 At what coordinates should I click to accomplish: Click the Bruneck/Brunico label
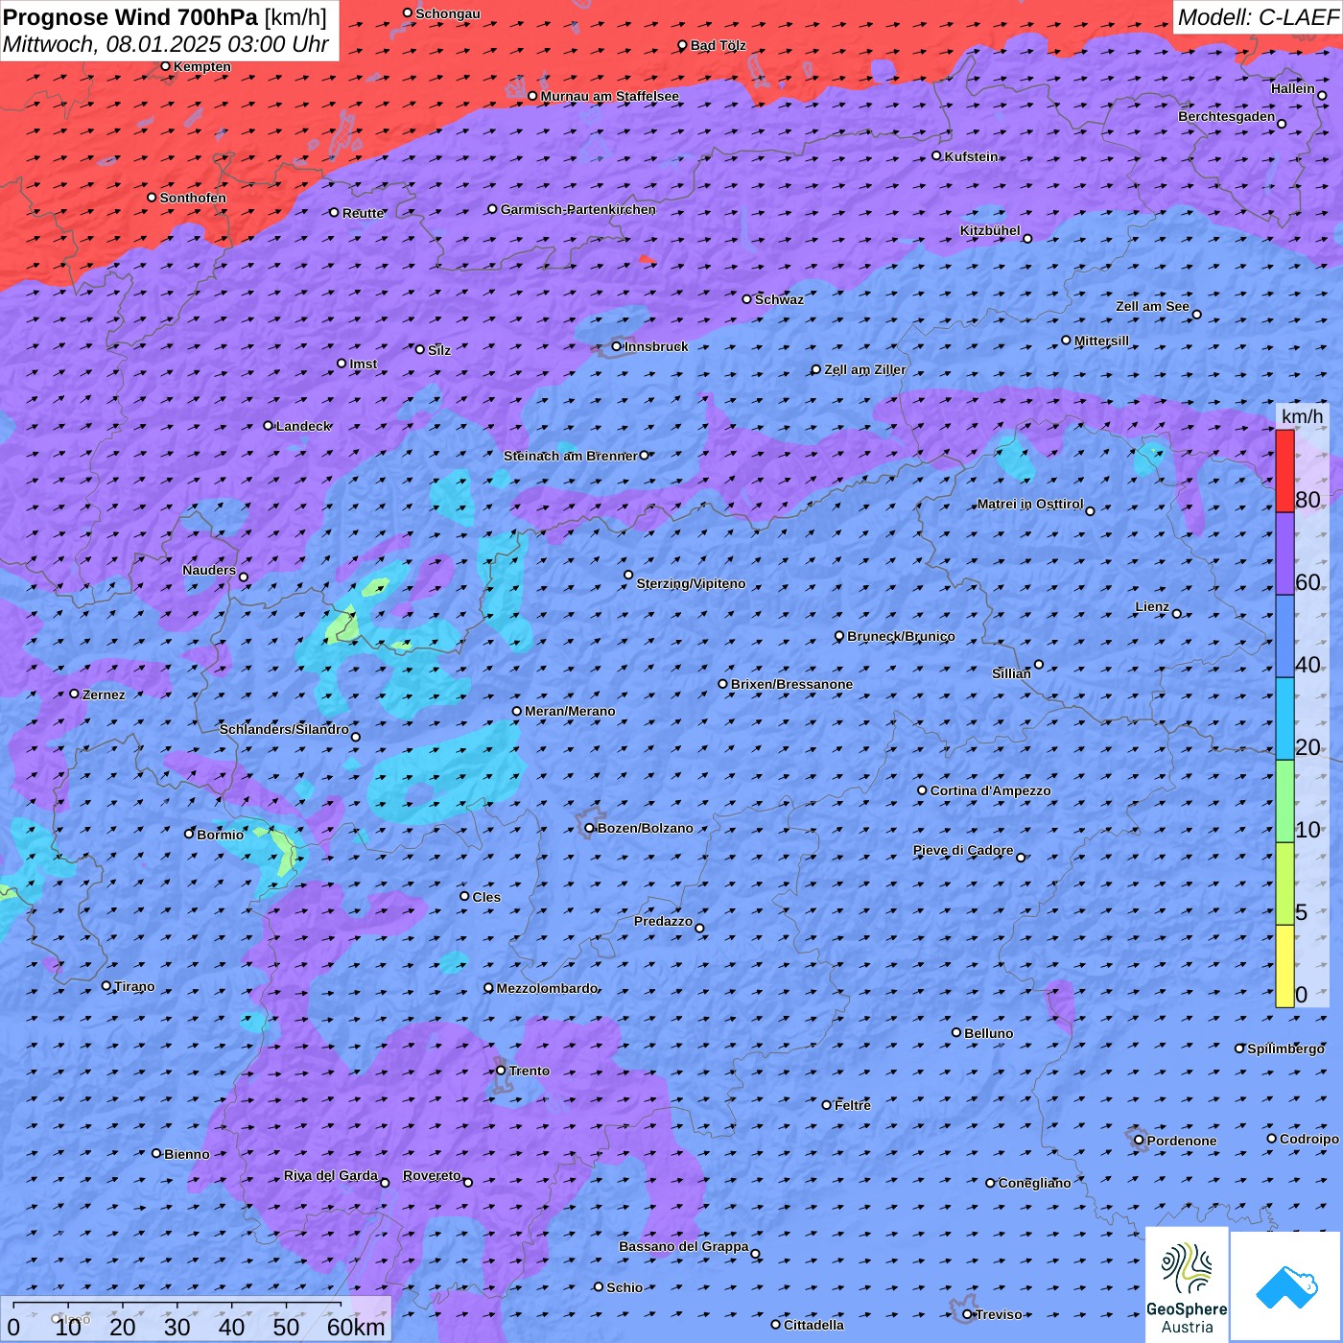(x=901, y=636)
